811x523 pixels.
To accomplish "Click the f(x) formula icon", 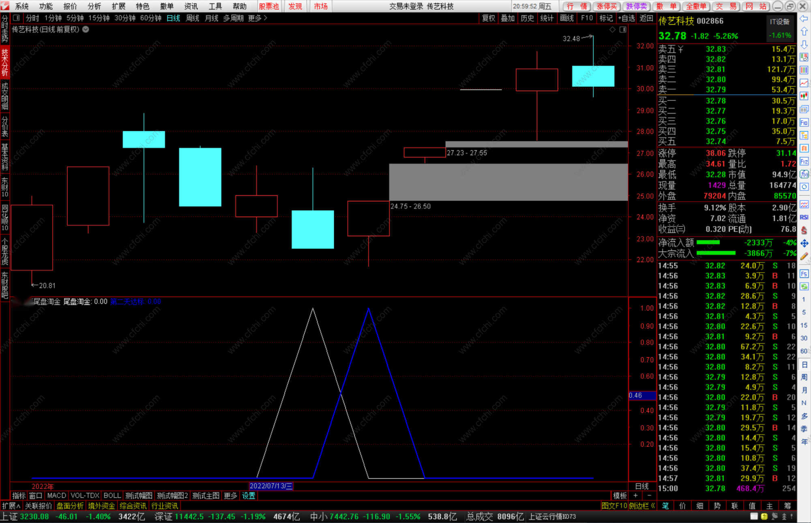I will [804, 174].
